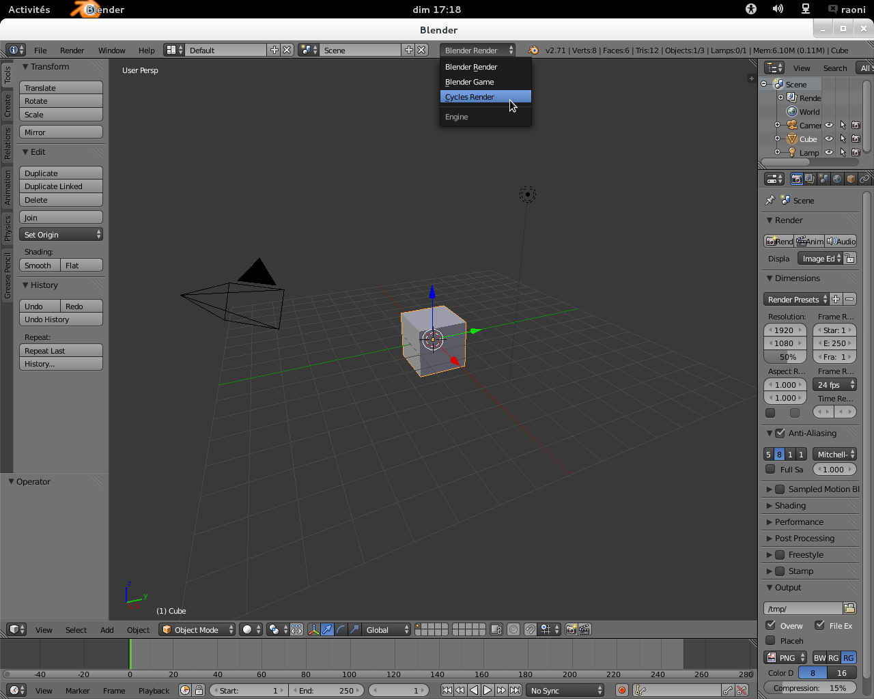Click the accessibility icon in the top bar
The width and height of the screenshot is (874, 699).
[751, 10]
